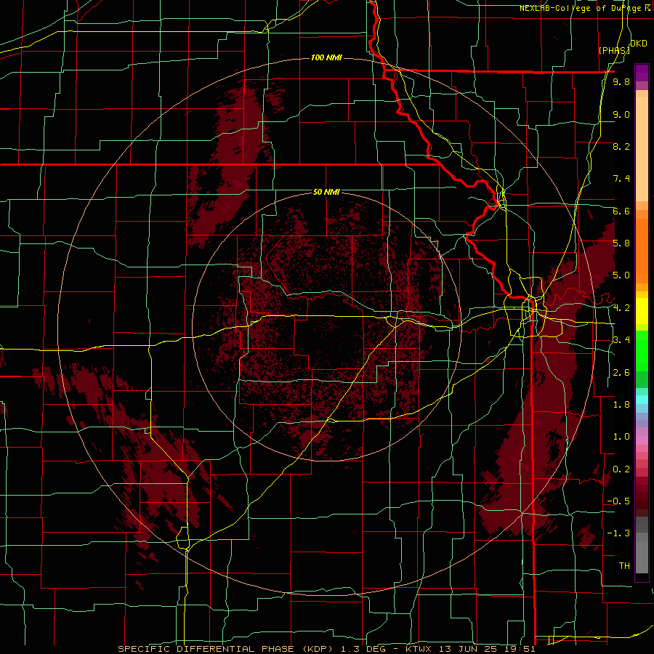Click the 2.6 scale value
Image resolution: width=654 pixels, height=654 pixels.
tap(621, 373)
